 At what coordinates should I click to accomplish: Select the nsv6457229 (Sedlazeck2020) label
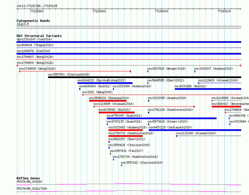click(170, 127)
